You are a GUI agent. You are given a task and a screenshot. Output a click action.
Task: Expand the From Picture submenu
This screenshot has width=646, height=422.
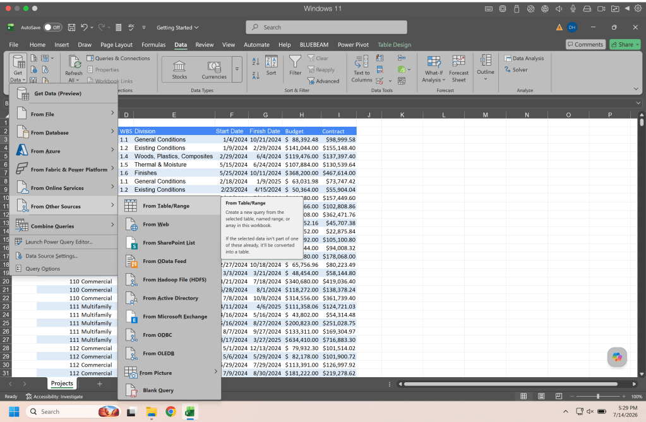tap(169, 373)
